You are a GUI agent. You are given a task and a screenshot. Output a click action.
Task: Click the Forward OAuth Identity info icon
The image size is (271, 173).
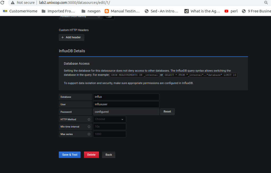click(x=99, y=16)
